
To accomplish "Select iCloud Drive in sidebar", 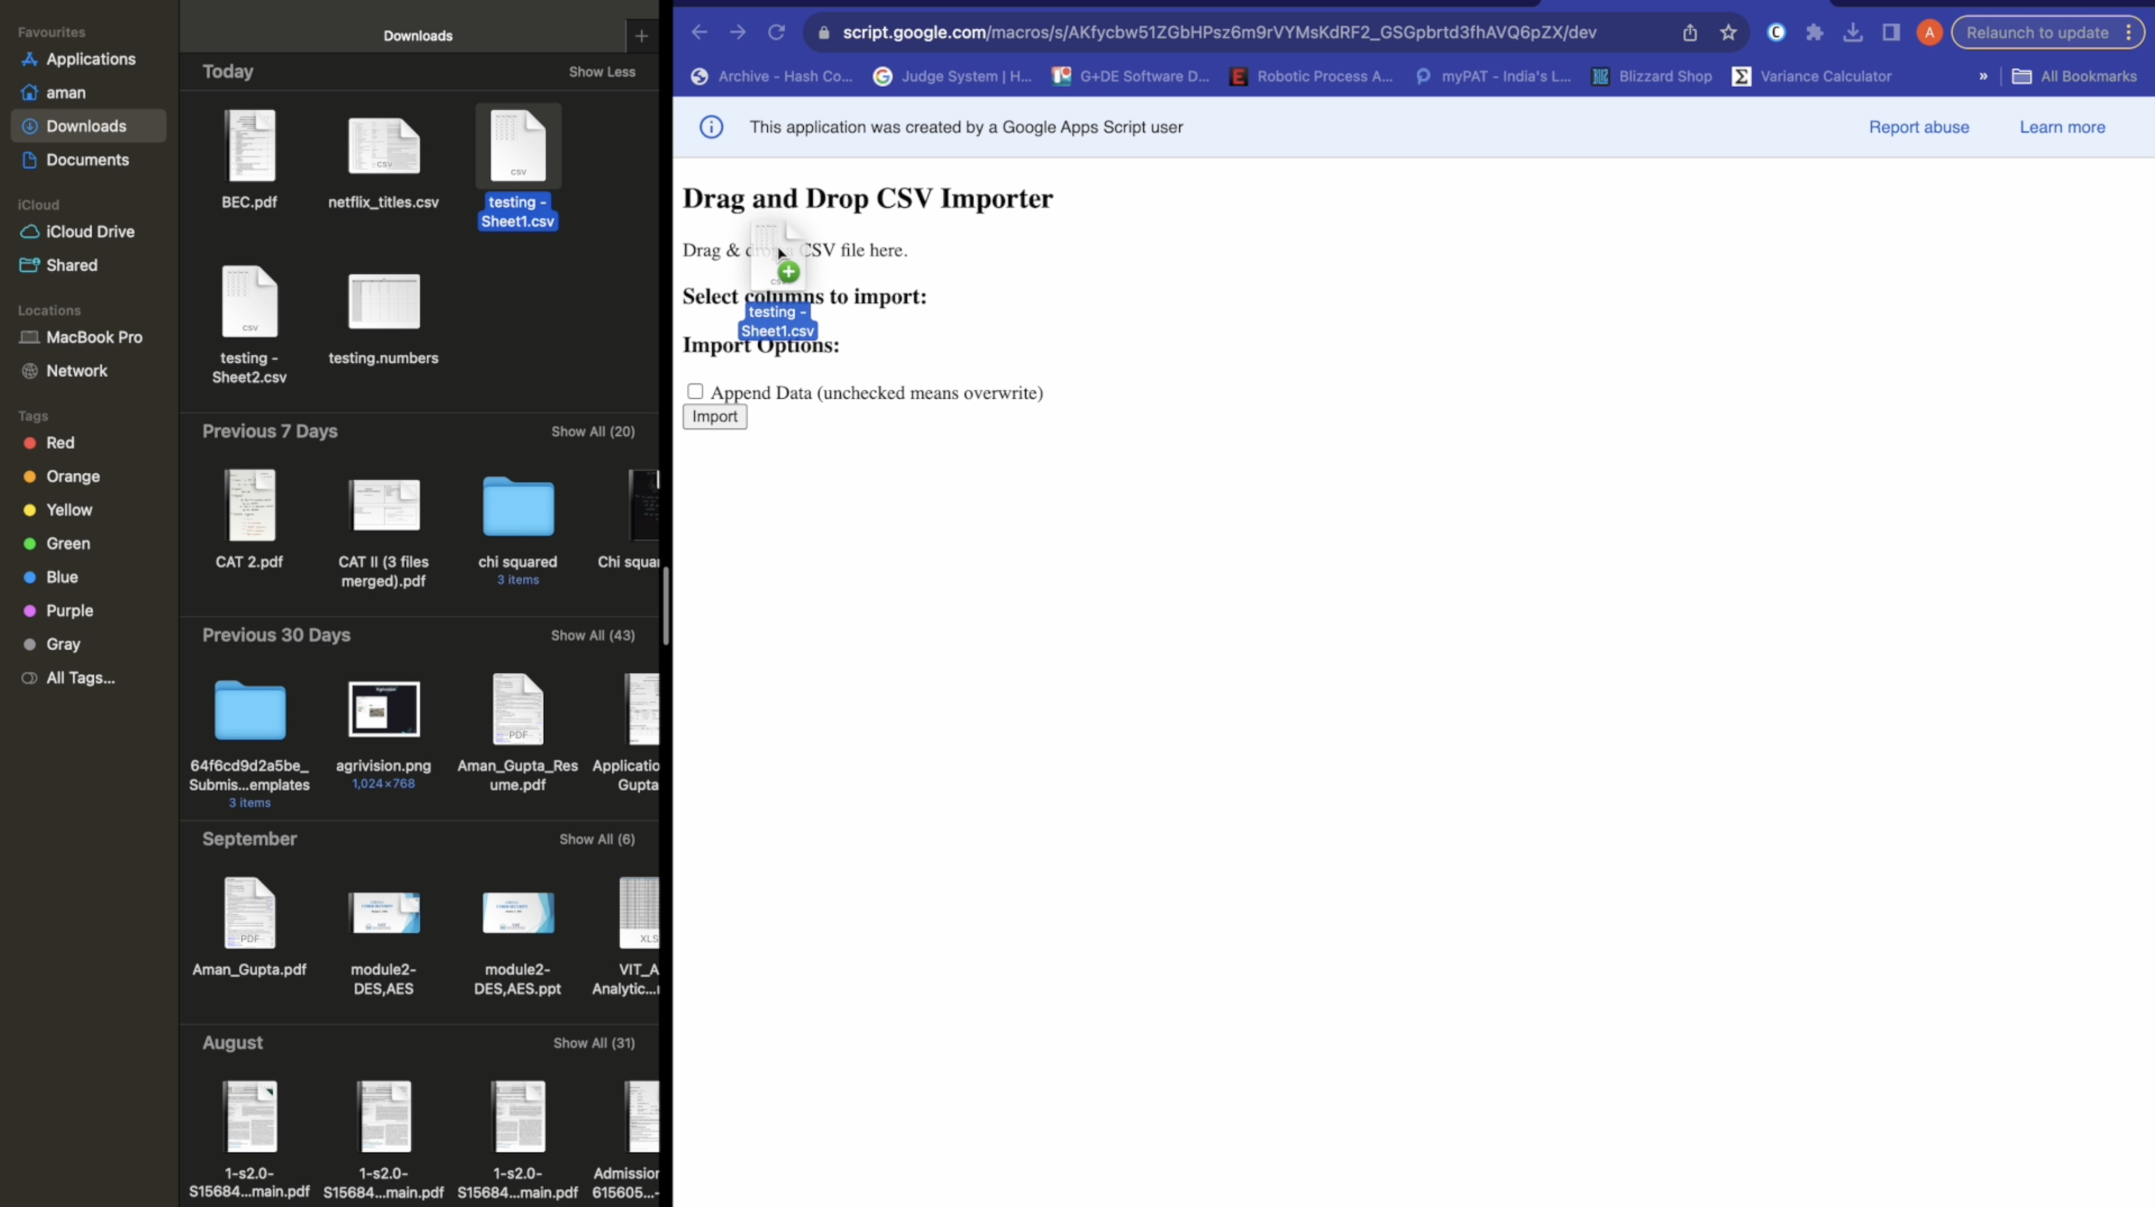I will click(x=90, y=231).
